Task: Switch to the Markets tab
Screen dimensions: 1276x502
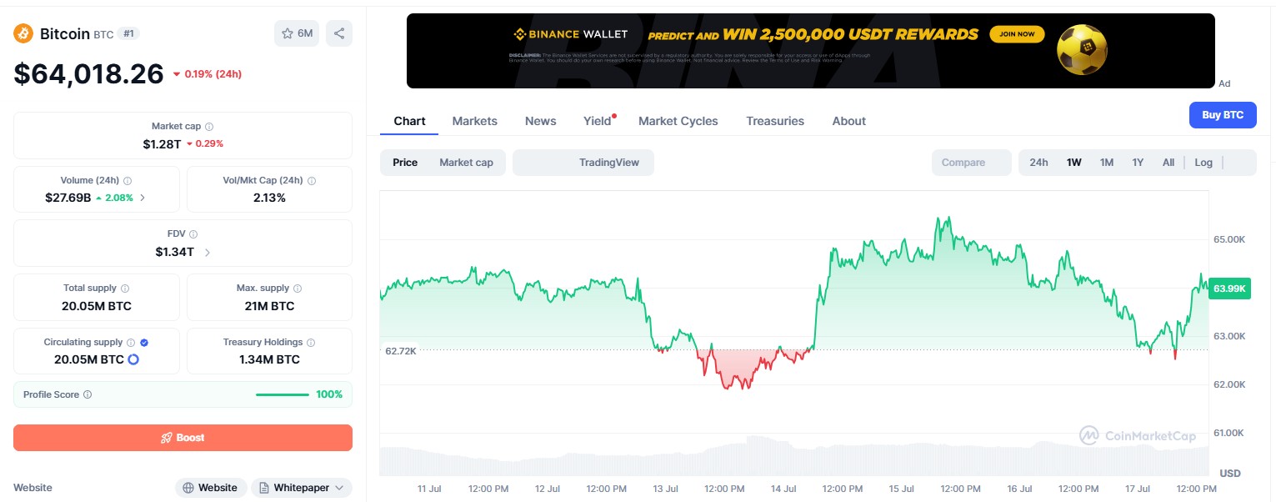Action: click(475, 121)
